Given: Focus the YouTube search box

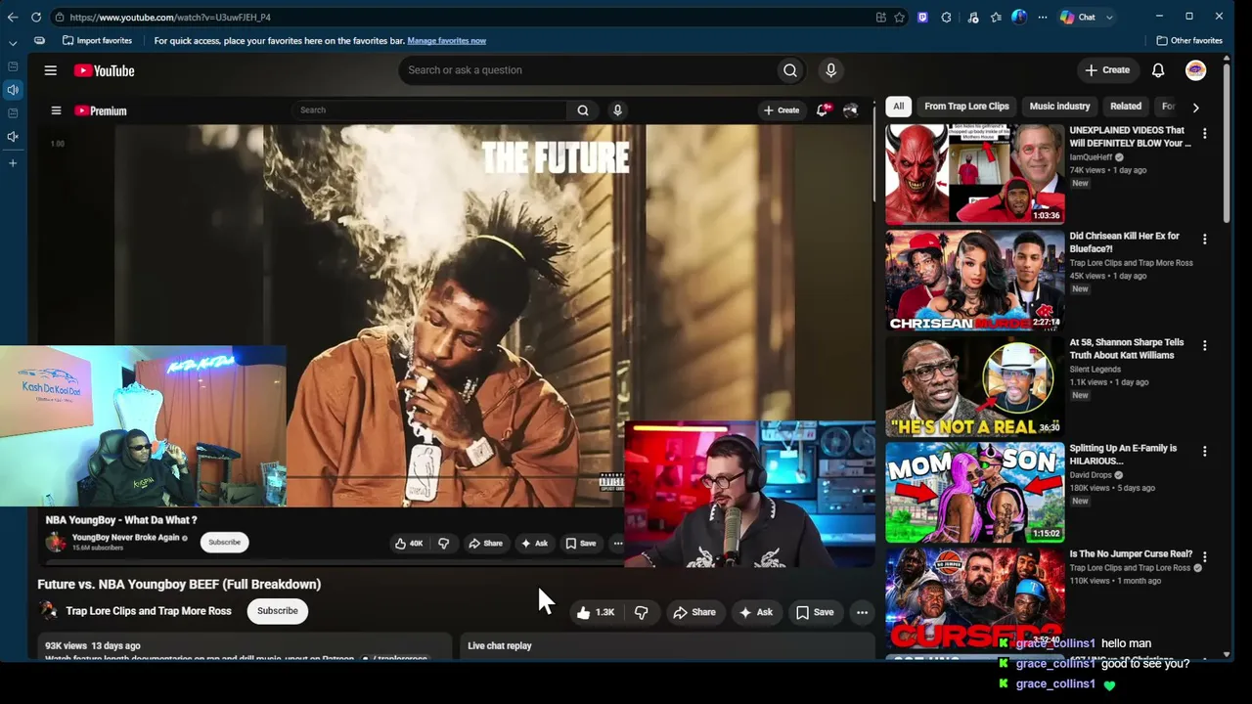Looking at the screenshot, I should 587,70.
